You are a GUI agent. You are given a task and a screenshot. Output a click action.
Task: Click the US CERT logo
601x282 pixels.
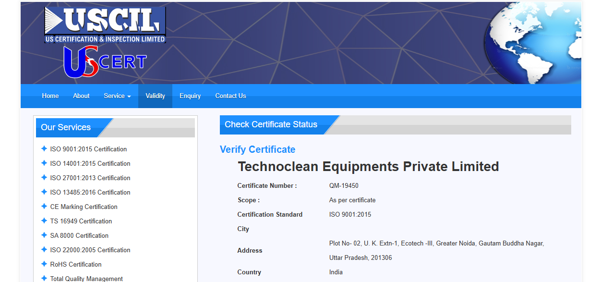pos(105,62)
